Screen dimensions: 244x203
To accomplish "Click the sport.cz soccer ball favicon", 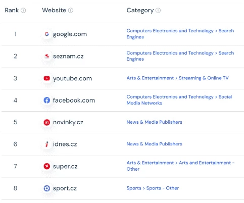I will pos(47,188).
